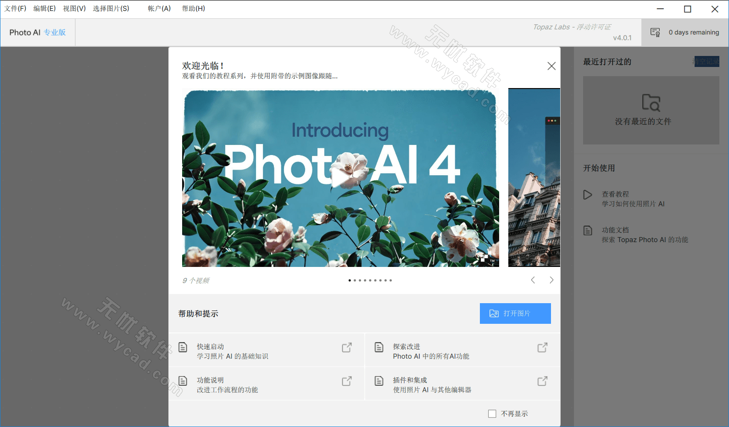Open external link icon for 快速启动
Image resolution: width=729 pixels, height=427 pixels.
click(347, 348)
